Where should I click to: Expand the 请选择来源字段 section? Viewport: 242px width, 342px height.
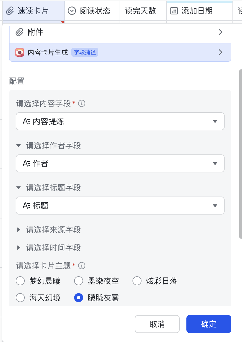[x=19, y=230]
